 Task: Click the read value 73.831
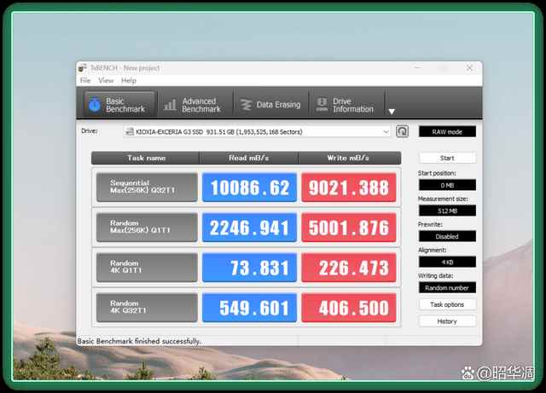[x=249, y=268]
